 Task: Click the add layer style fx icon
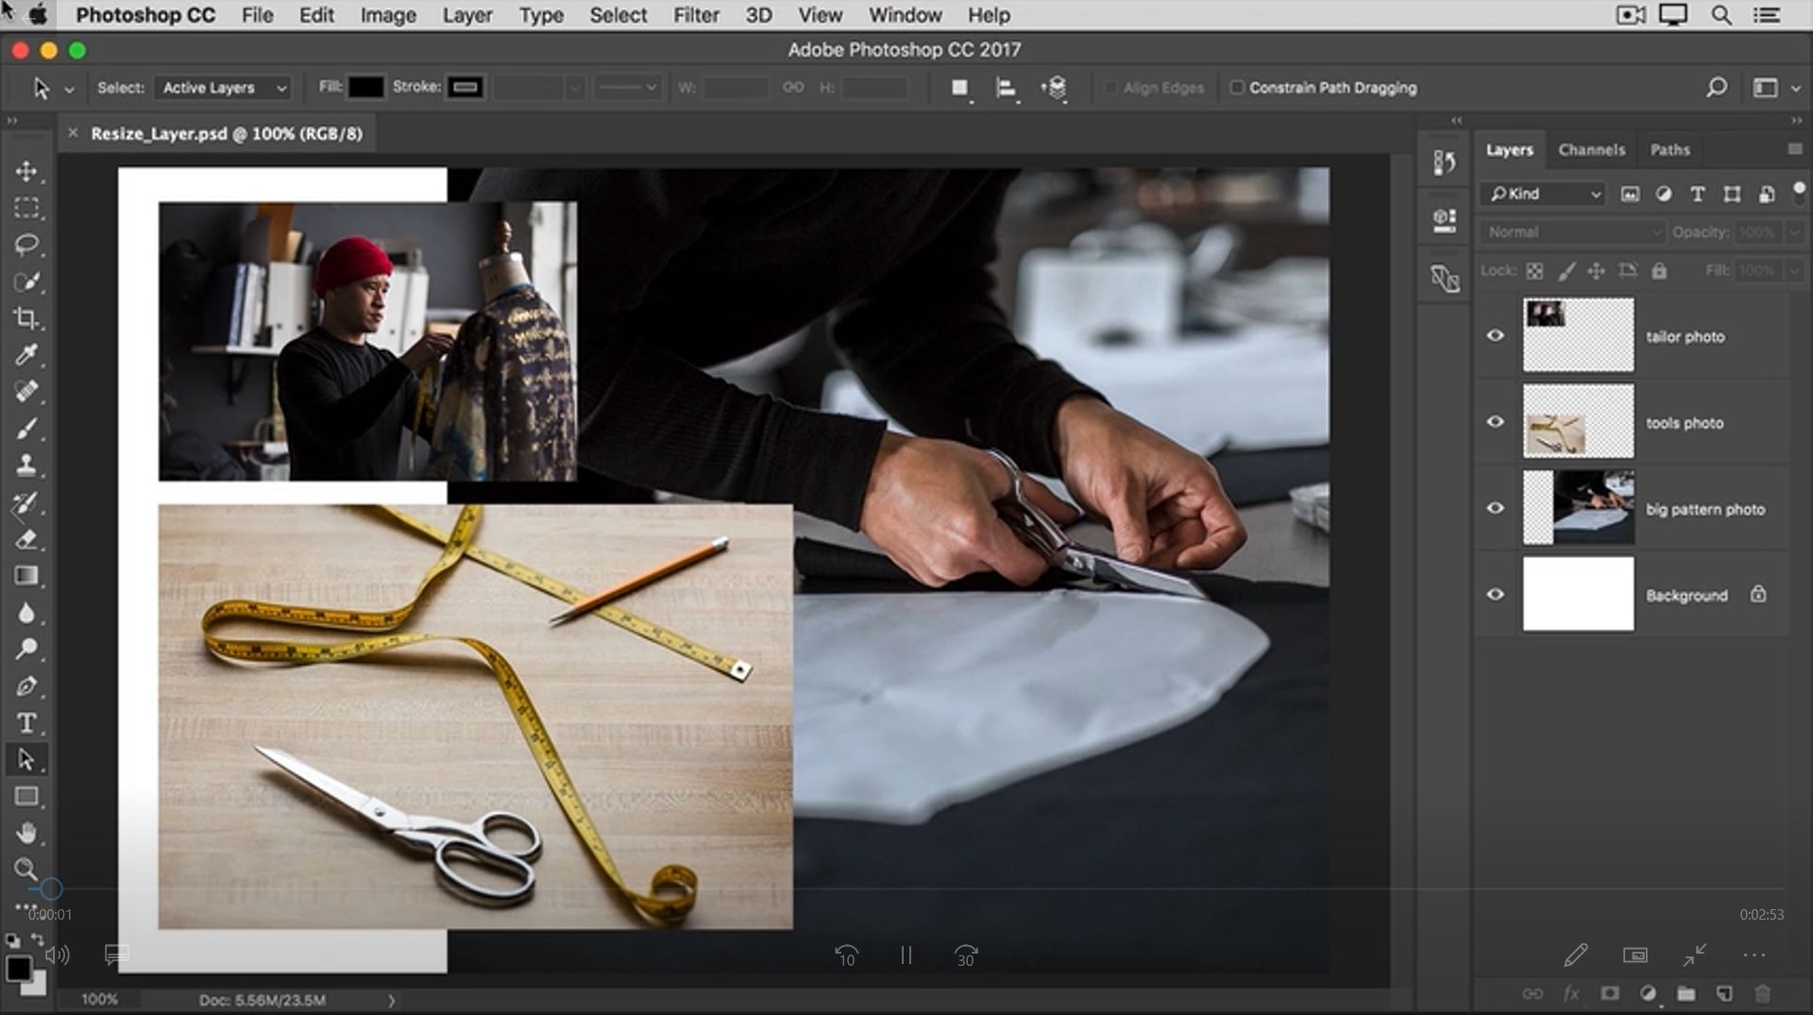click(x=1571, y=993)
